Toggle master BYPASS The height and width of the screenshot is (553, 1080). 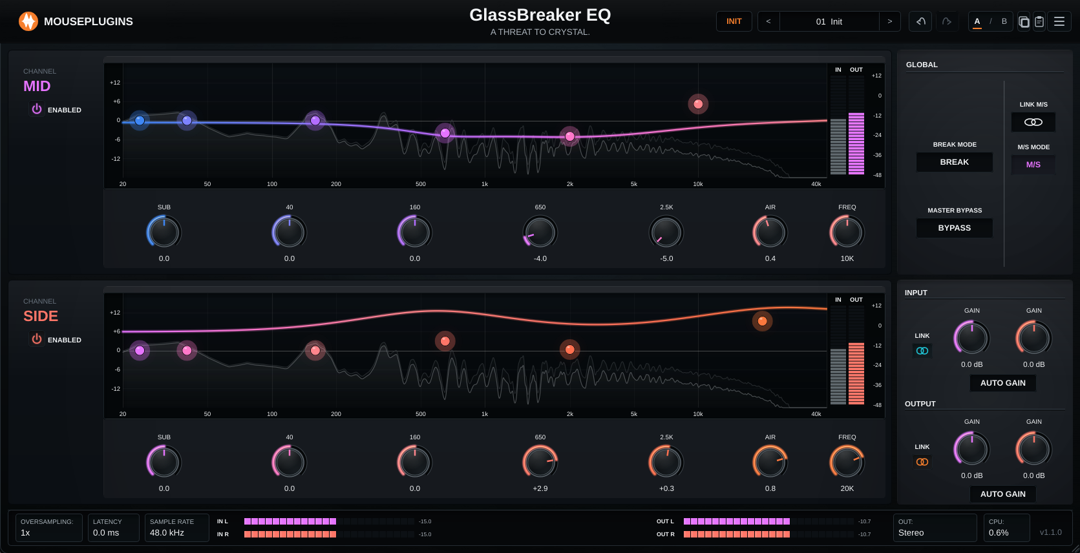(x=955, y=228)
